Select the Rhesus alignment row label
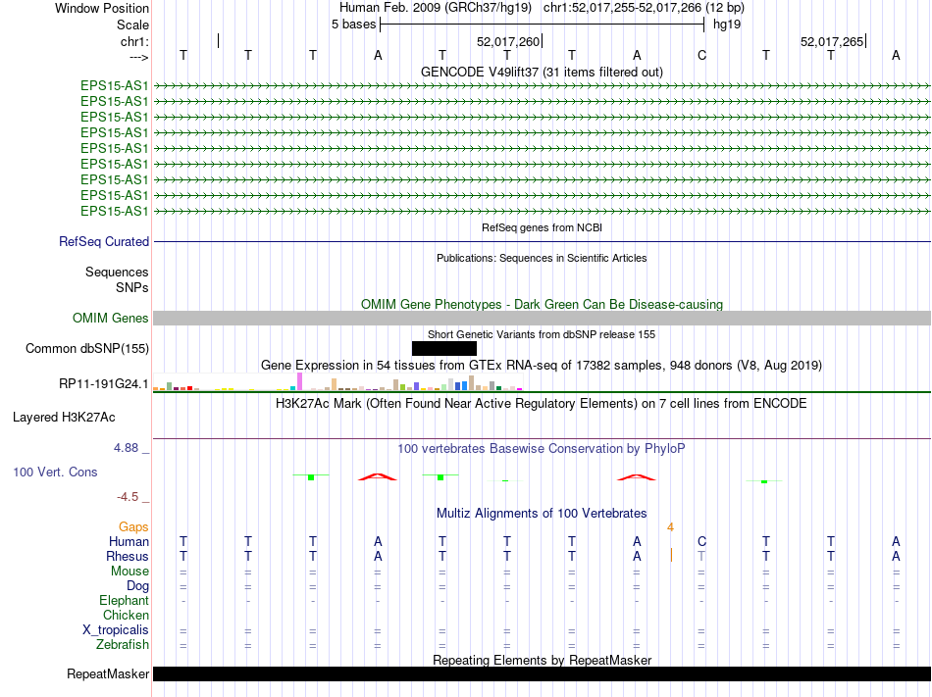The image size is (932, 697). click(128, 556)
